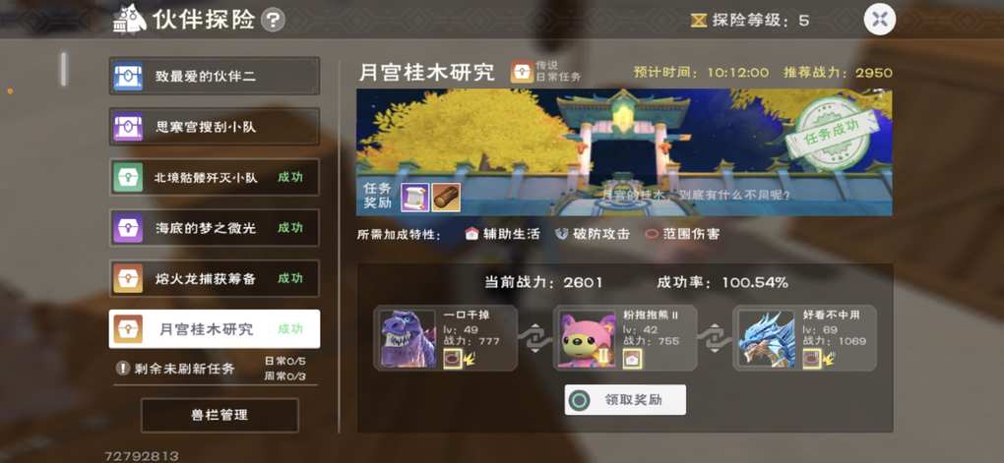Open the help question mark icon
The height and width of the screenshot is (463, 1004).
click(x=273, y=20)
